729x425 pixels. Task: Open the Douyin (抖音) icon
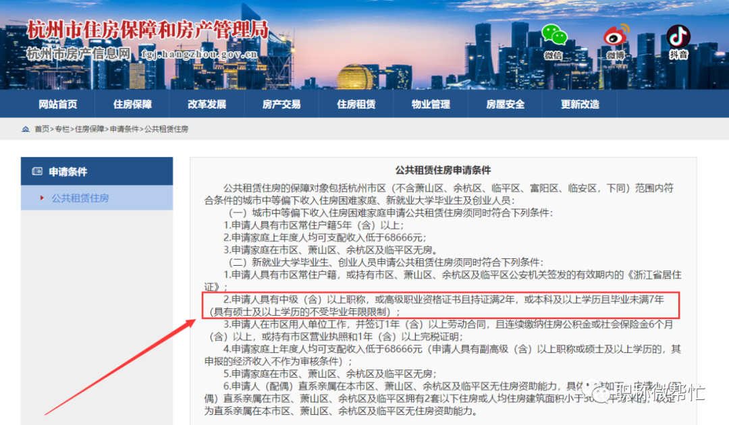(x=678, y=36)
